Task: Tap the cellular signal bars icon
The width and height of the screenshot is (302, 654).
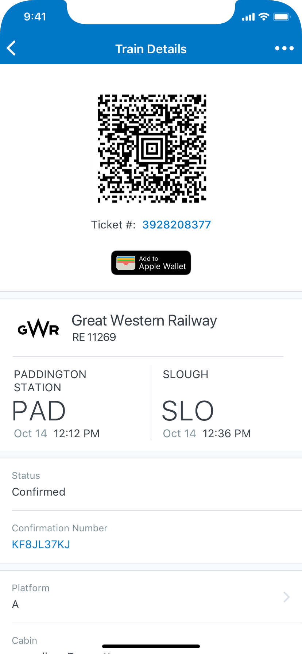Action: 248,17
